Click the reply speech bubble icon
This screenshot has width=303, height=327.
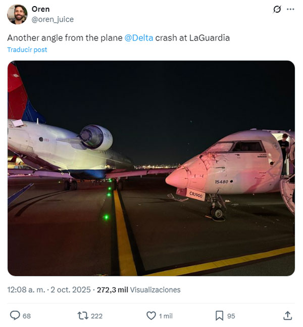coord(15,315)
